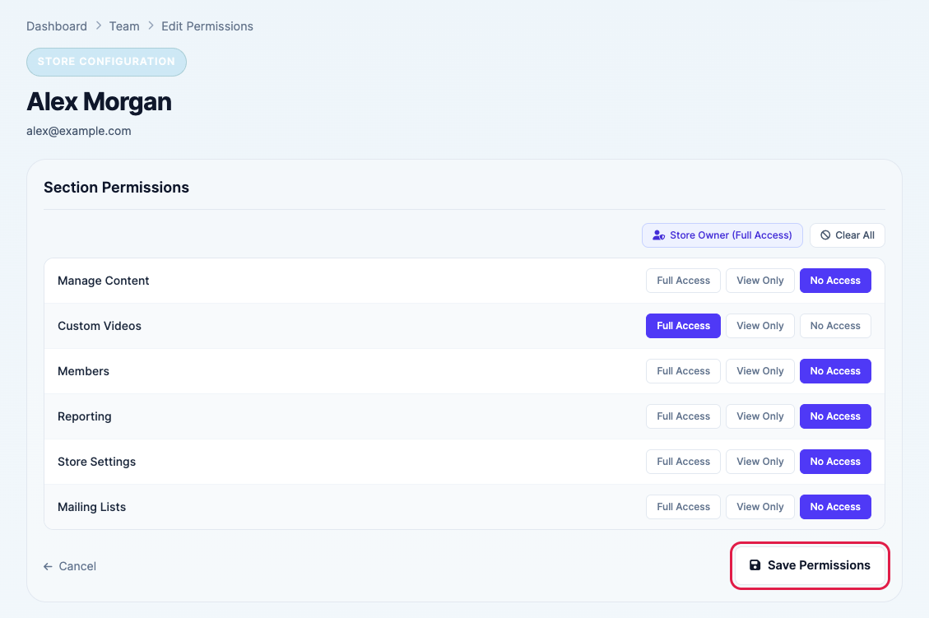Click the Custom Videos row label
Image resolution: width=929 pixels, height=618 pixels.
pyautogui.click(x=100, y=326)
